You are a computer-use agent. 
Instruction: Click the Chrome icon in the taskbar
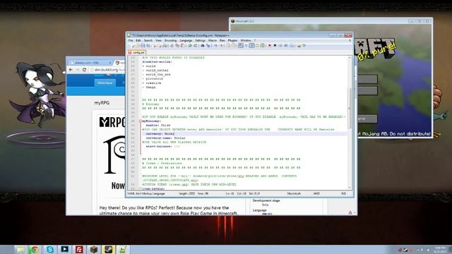pos(35,249)
